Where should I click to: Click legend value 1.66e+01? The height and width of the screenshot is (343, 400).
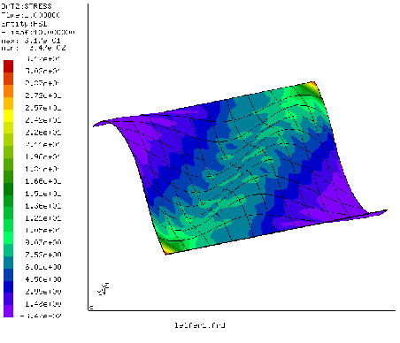click(43, 181)
